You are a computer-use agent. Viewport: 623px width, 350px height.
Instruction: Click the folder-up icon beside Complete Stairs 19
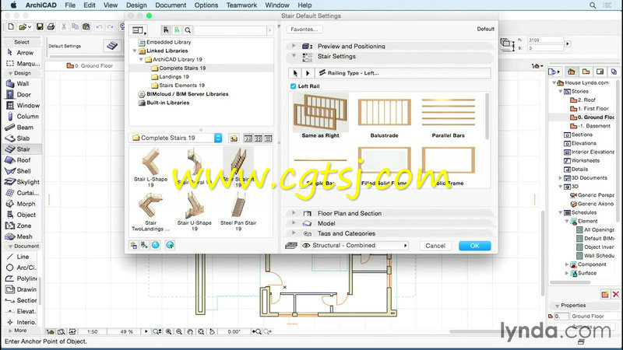tap(234, 138)
